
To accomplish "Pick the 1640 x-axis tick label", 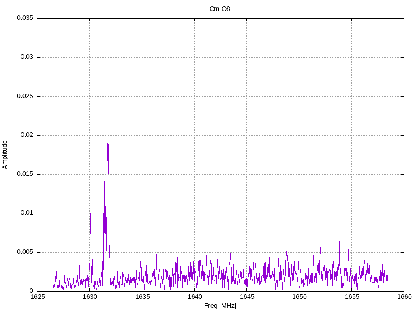I will (194, 297).
